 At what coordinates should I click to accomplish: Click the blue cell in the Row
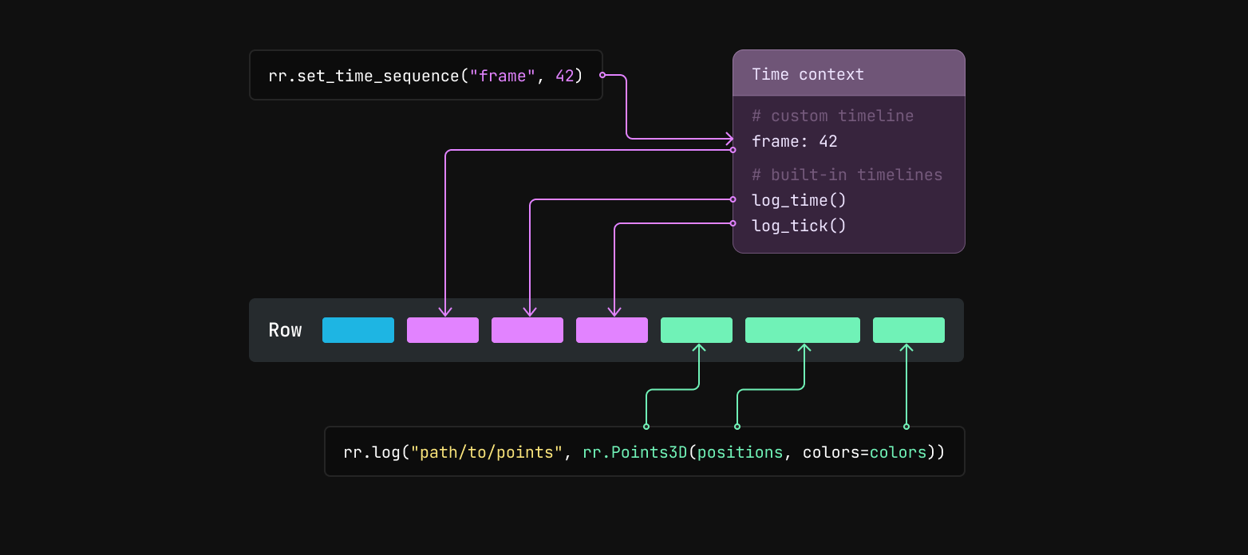[x=357, y=329]
